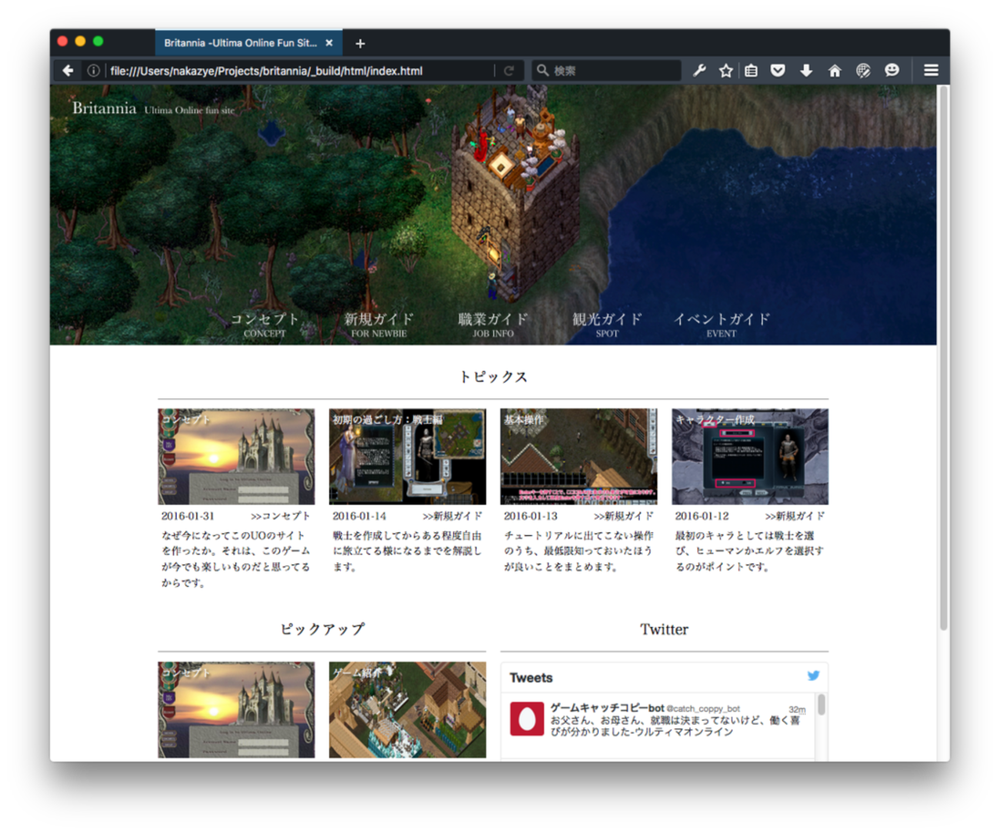Open the コンセプト CONCEPT navigation item
This screenshot has height=833, width=1000.
[x=265, y=324]
